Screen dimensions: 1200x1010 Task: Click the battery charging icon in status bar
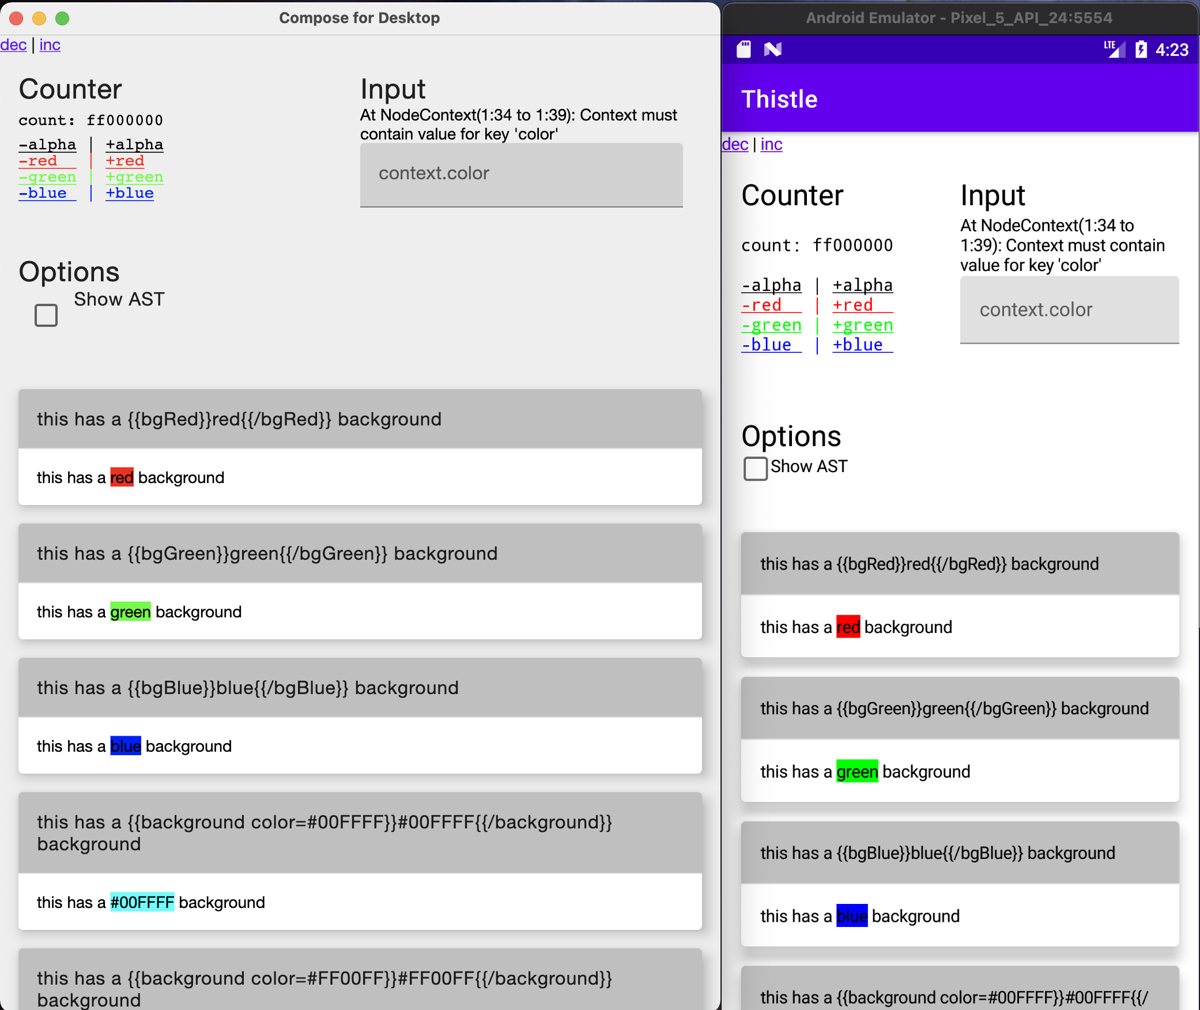click(x=1141, y=50)
